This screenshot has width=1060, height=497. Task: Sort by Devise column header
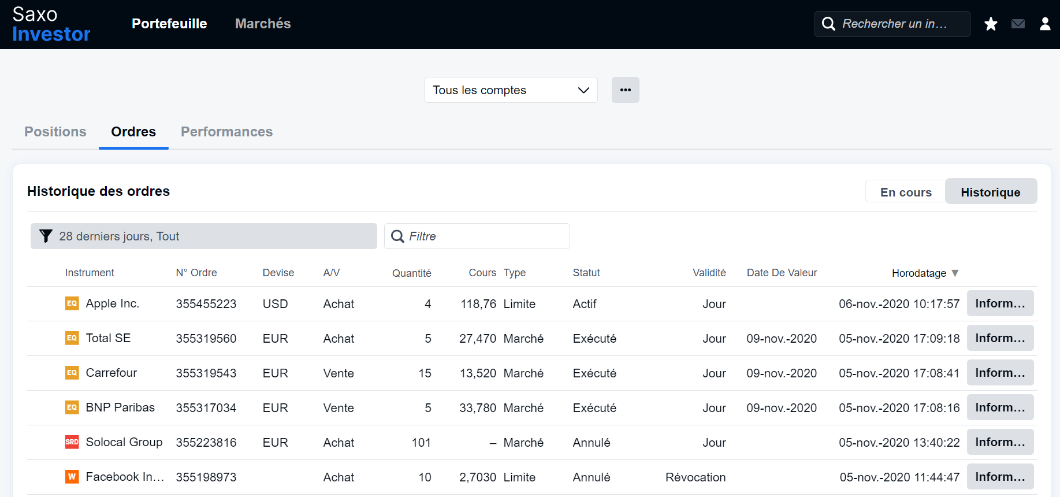[278, 273]
